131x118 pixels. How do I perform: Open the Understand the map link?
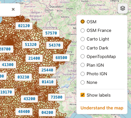102,108
